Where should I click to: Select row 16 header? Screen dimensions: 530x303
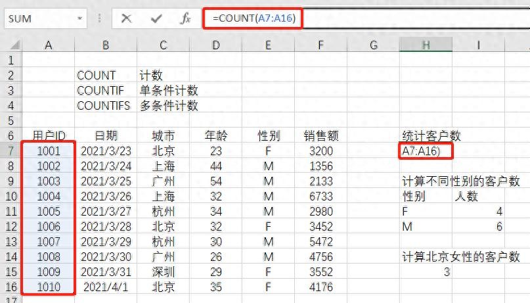coord(11,287)
